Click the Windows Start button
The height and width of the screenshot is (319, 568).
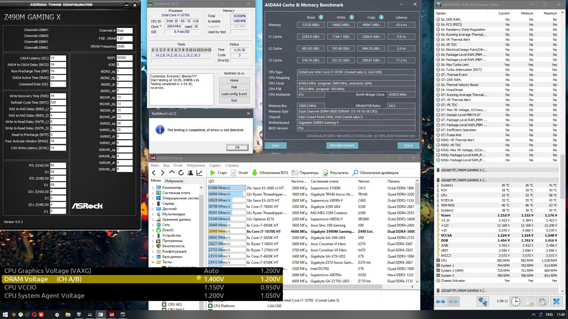[5, 315]
